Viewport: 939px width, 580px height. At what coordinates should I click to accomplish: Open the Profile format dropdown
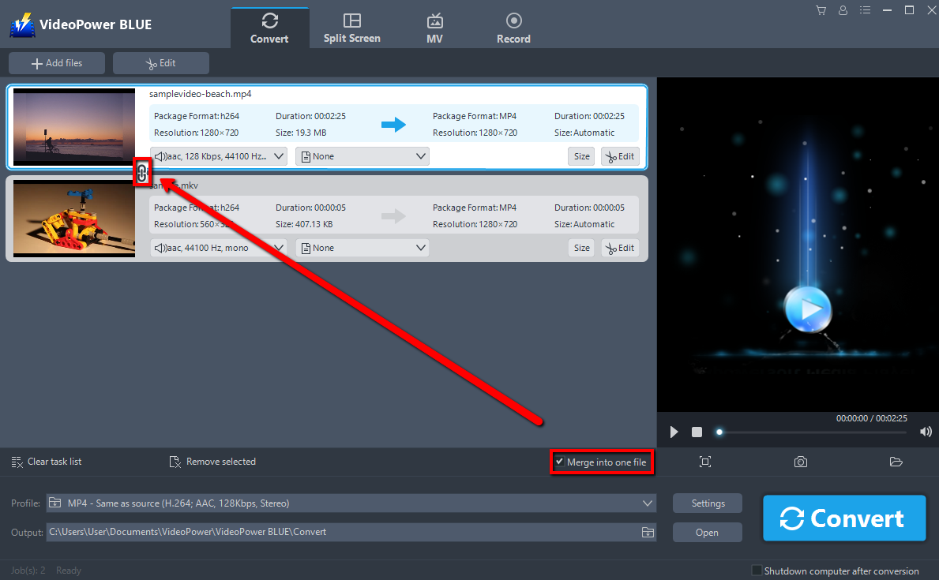coord(351,503)
